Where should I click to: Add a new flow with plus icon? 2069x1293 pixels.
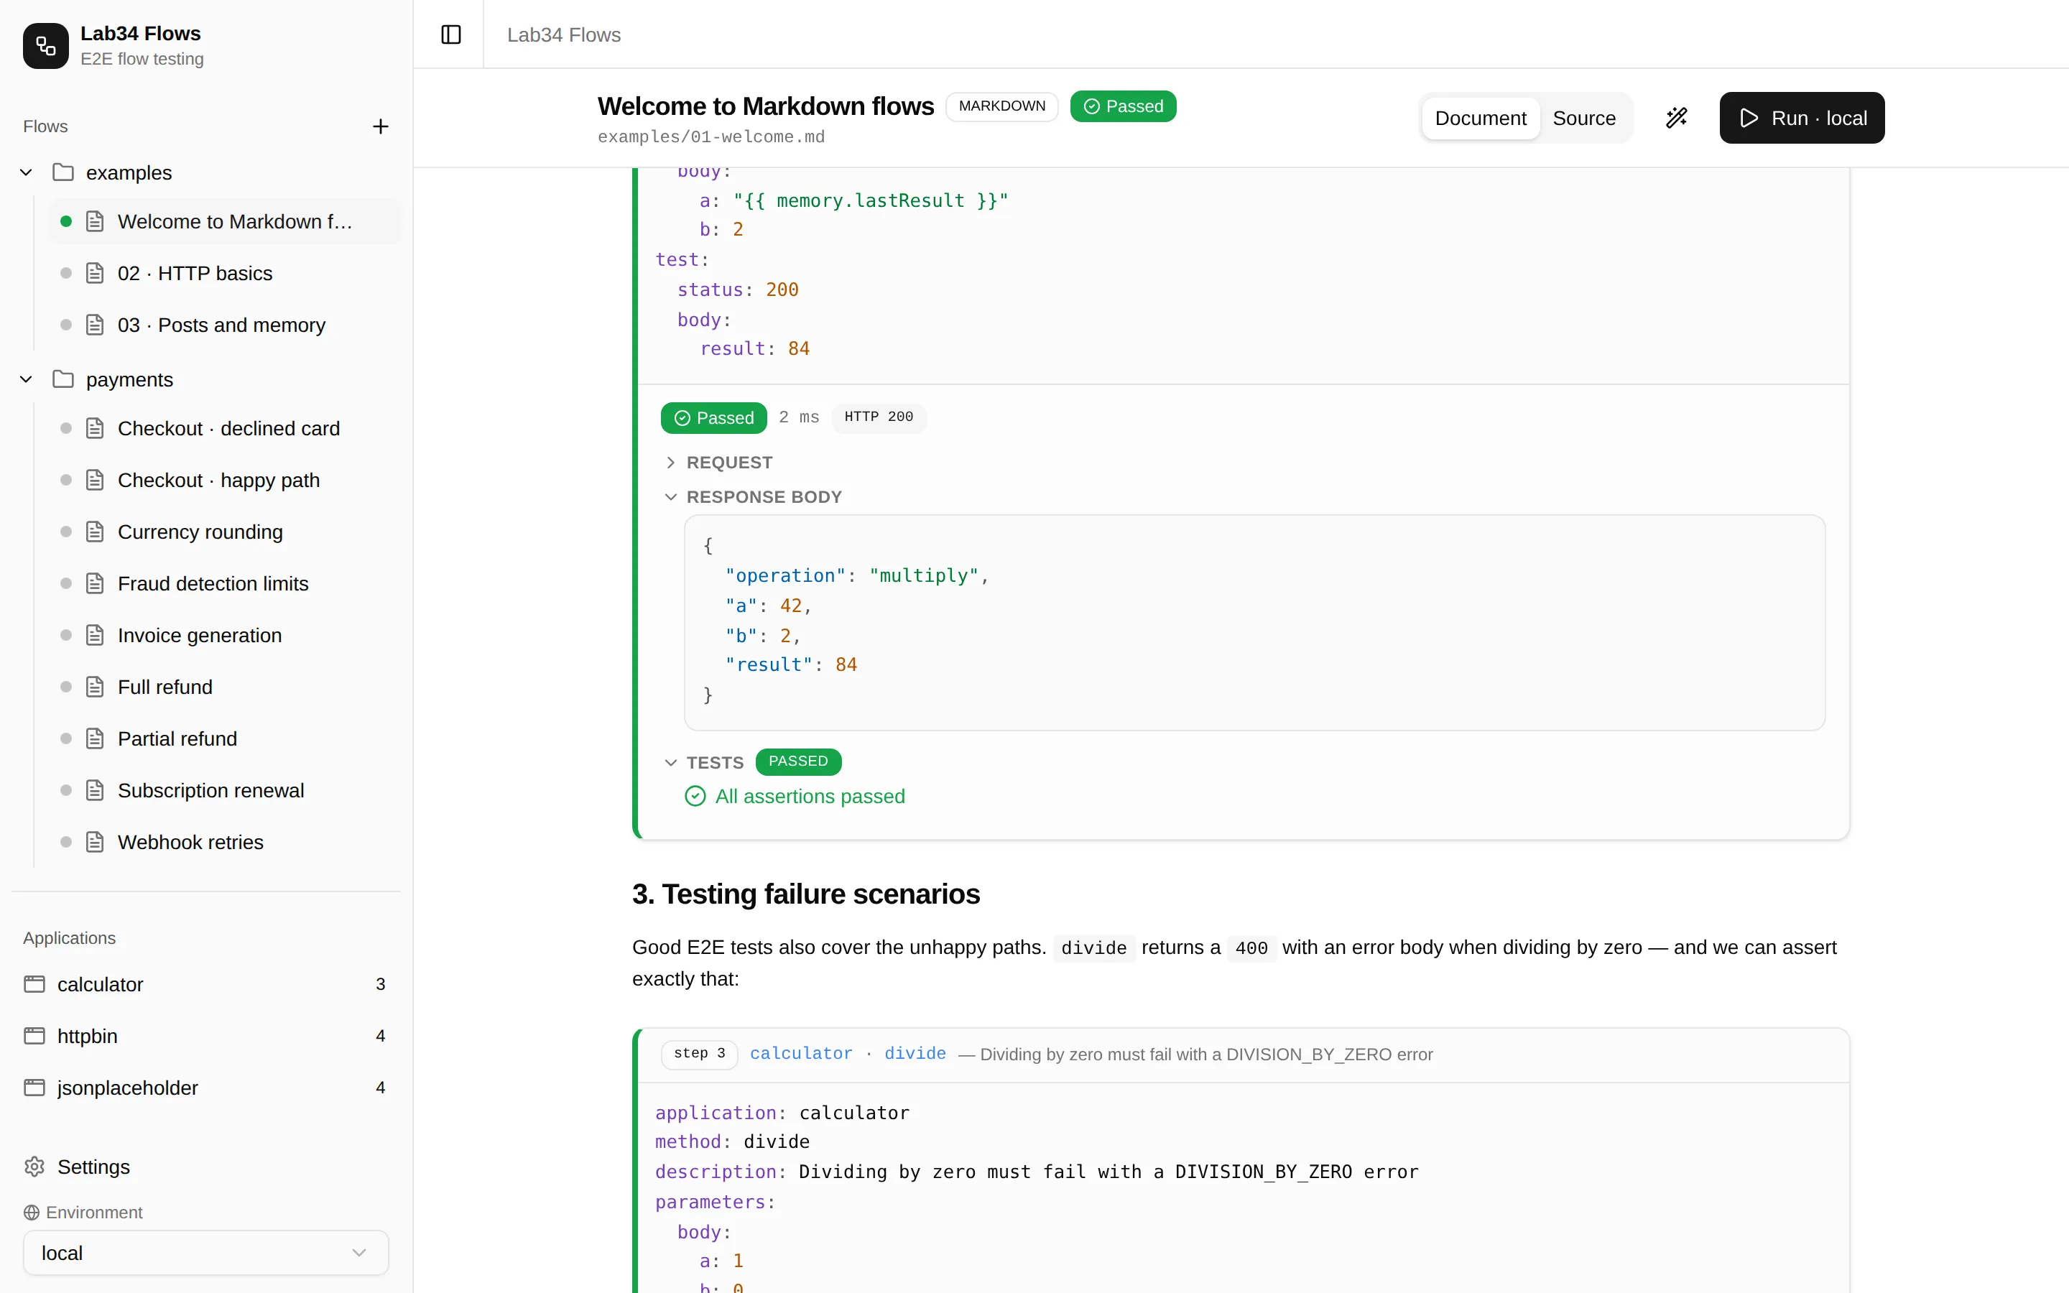point(381,126)
